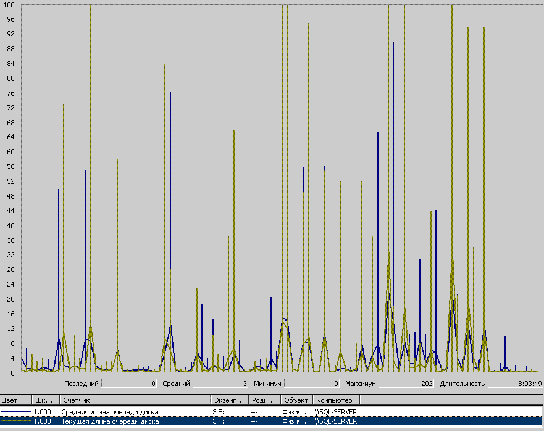Screen dimensions: 544x431
Task: Click the 'Максимум' value field showing 202
Action: [x=406, y=384]
